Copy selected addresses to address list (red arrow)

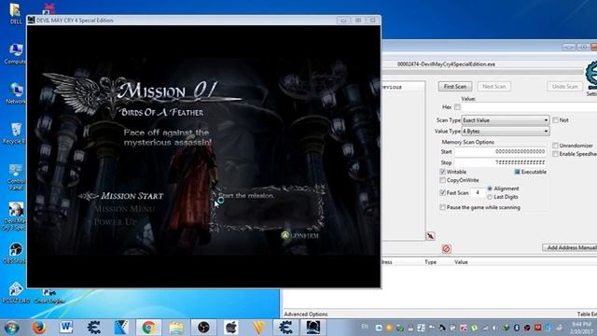coord(430,236)
